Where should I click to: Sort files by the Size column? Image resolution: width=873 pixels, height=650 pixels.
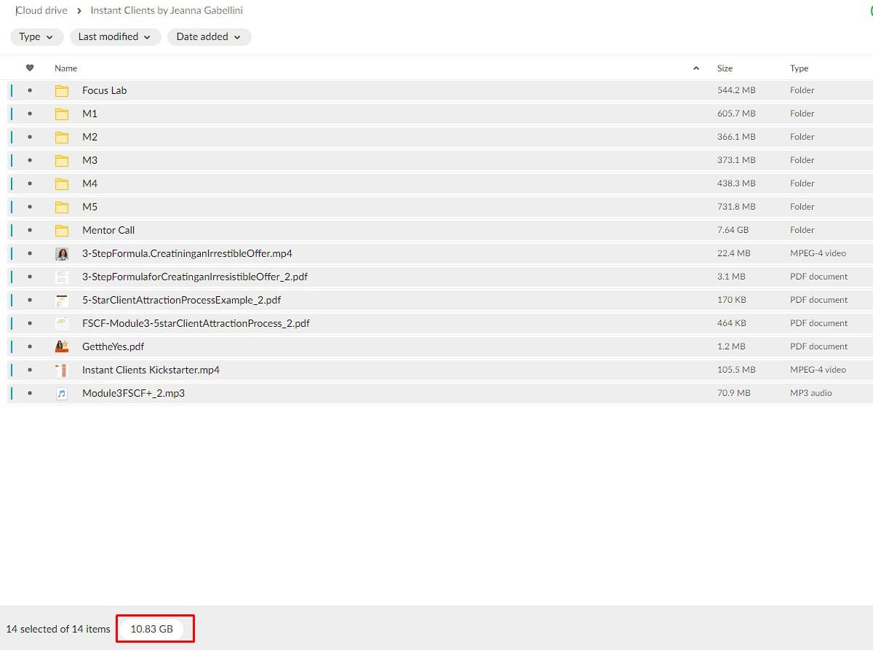[x=725, y=68]
